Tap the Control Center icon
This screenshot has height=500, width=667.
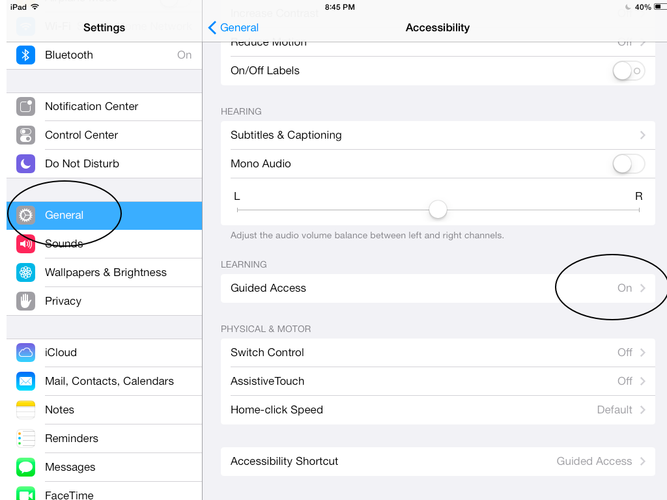pyautogui.click(x=25, y=135)
